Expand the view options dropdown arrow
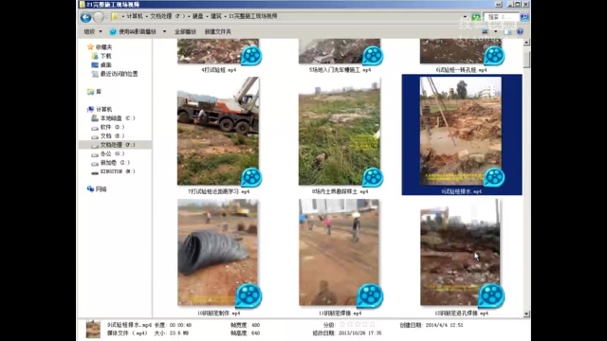 click(495, 31)
